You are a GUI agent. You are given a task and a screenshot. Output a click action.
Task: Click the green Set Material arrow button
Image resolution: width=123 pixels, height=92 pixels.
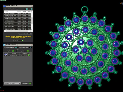(x=30, y=83)
